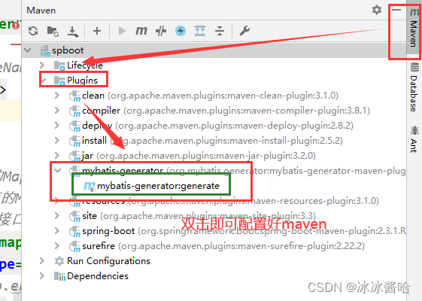Select the install plugin row
422x301 pixels.
(x=214, y=141)
